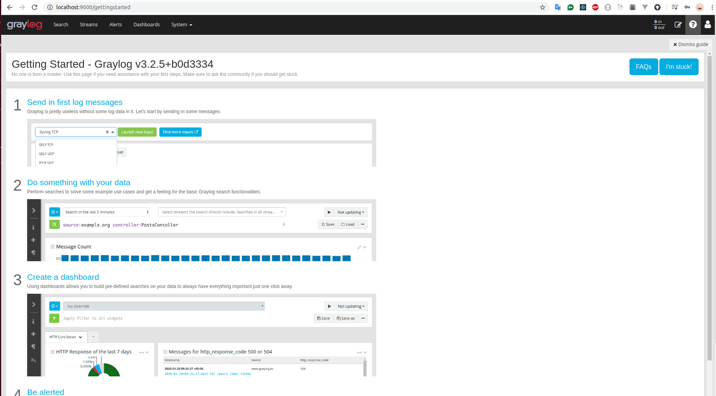The height and width of the screenshot is (396, 716).
Task: Click the green filter funnel icon in step 3
Action: 54,318
